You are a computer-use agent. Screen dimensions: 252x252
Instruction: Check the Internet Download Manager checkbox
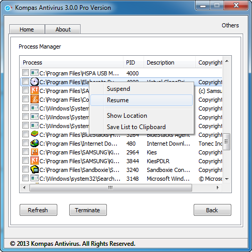click(x=25, y=143)
